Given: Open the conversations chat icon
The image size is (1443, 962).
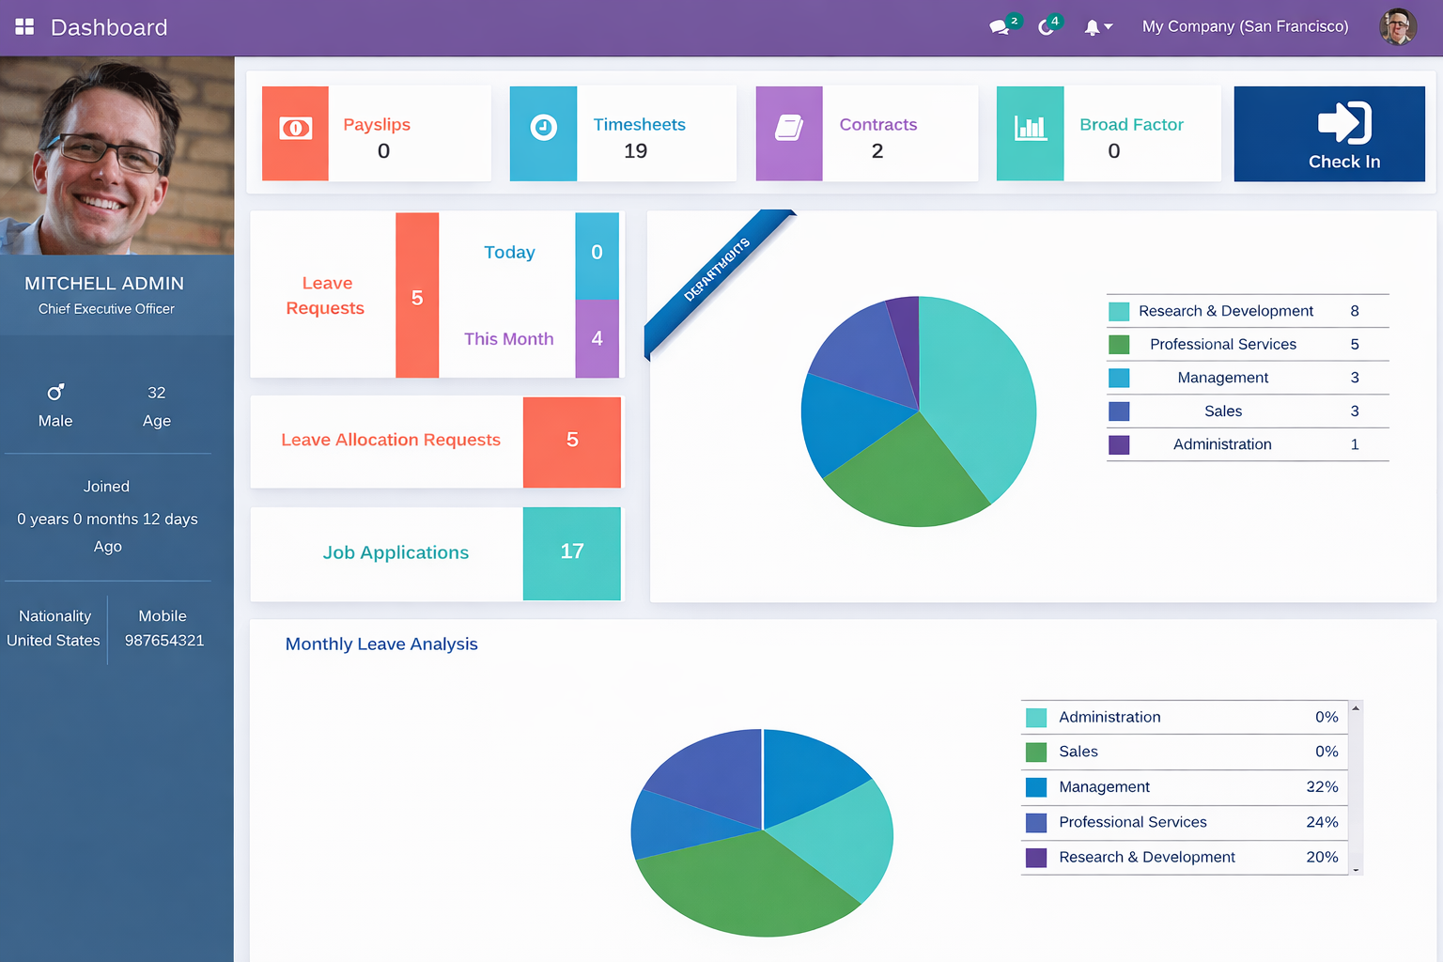Looking at the screenshot, I should pyautogui.click(x=1000, y=27).
